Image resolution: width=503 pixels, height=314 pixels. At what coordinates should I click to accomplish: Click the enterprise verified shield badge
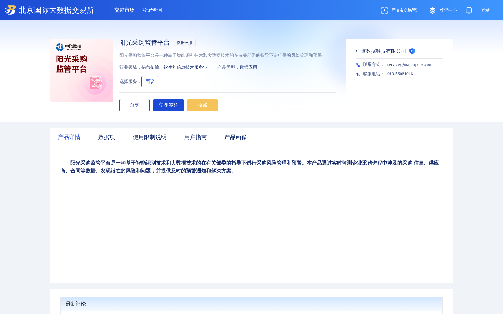click(x=412, y=51)
